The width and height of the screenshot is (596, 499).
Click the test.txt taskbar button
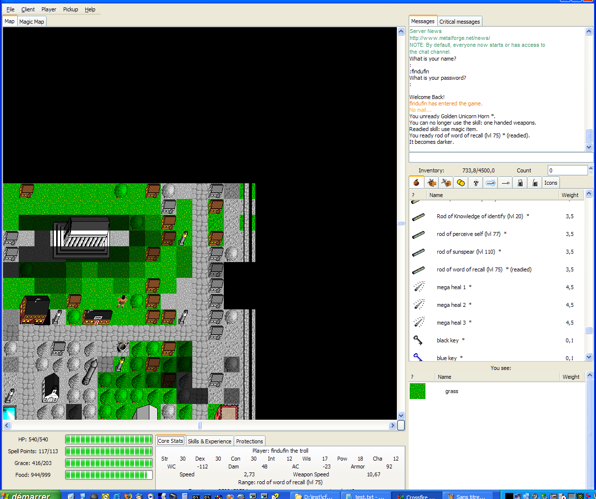pos(365,496)
